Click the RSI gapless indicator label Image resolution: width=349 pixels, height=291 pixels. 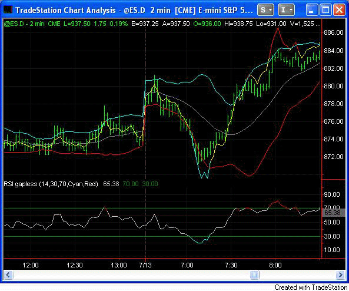click(x=51, y=184)
